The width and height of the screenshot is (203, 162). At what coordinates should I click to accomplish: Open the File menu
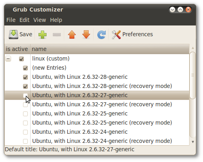[x=11, y=20]
